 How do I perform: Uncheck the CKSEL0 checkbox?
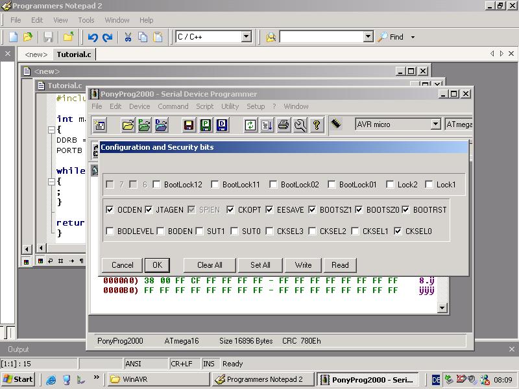(x=398, y=231)
